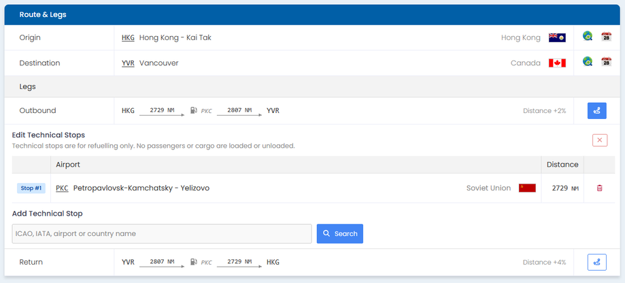Open globe search icon in Destination row
The height and width of the screenshot is (283, 625).
587,61
